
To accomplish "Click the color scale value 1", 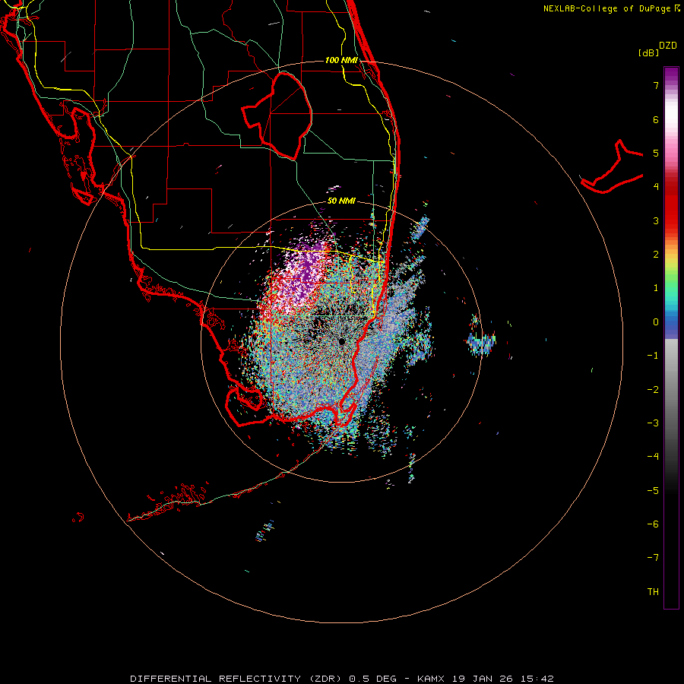I will tap(656, 288).
